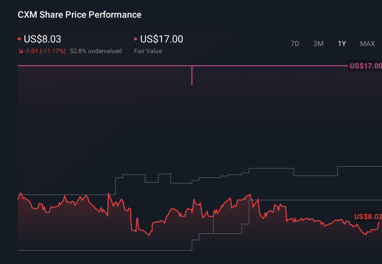The width and height of the screenshot is (382, 264).
Task: Select the US$8.03 current price heading
Action: point(42,39)
